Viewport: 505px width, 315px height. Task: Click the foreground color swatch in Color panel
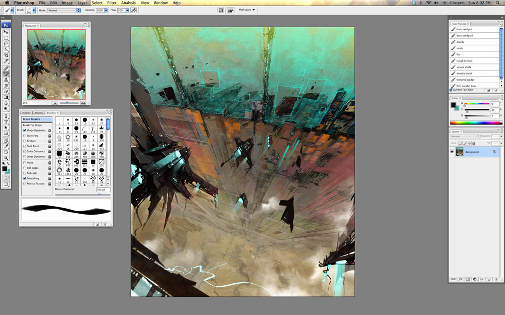[453, 105]
